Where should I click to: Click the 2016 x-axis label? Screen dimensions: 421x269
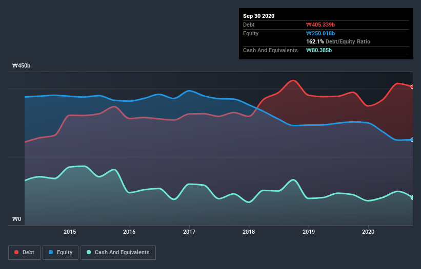129,232
